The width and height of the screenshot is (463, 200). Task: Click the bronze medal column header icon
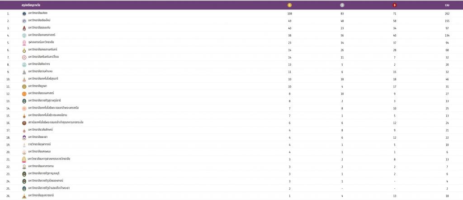[395, 5]
